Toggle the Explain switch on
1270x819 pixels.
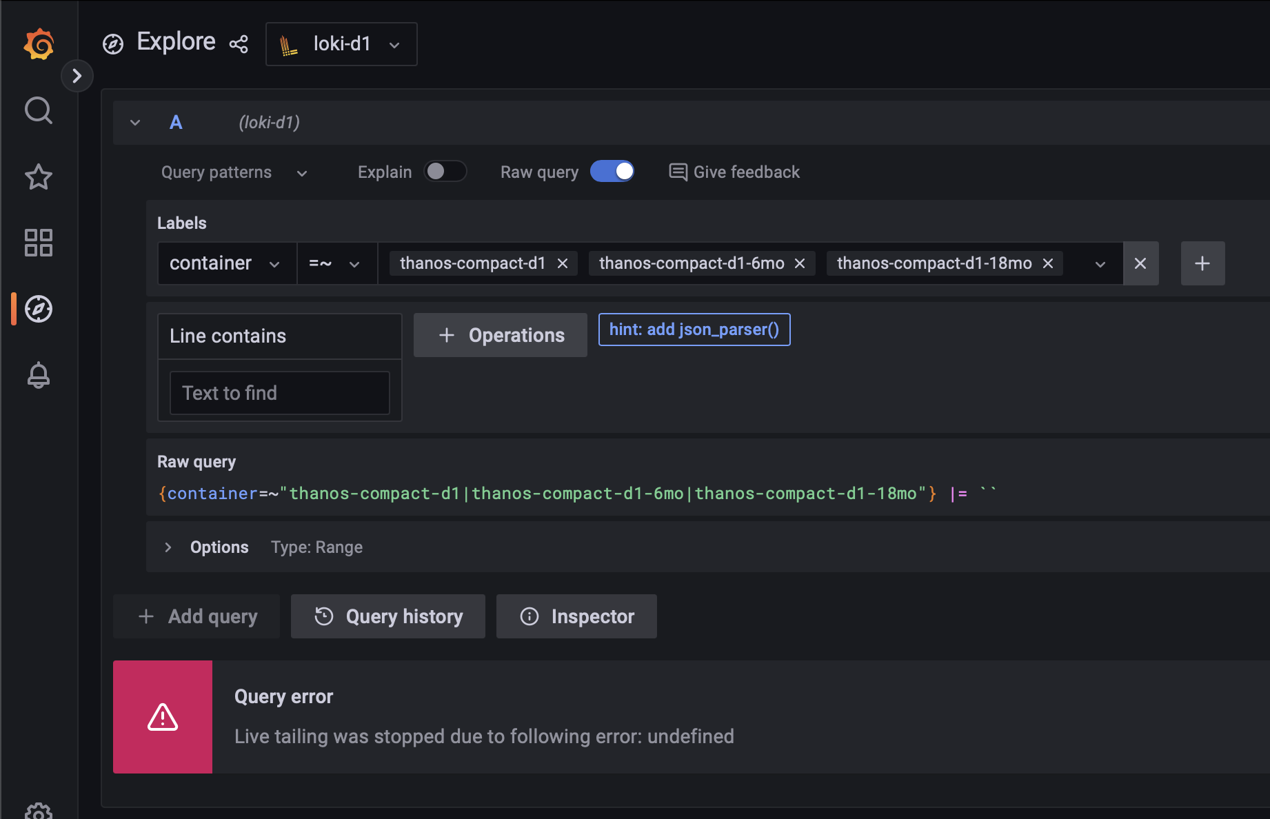[x=445, y=172]
